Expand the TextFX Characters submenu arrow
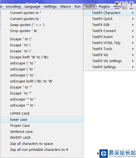 (133, 13)
